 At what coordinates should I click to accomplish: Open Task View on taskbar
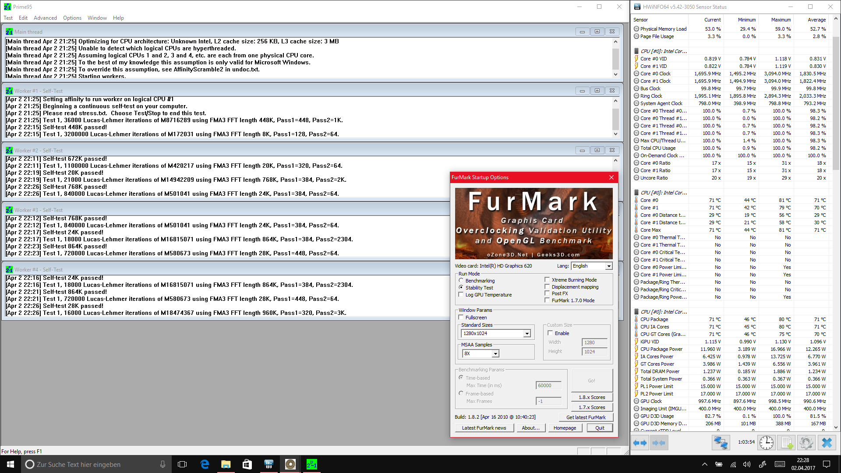pos(182,464)
